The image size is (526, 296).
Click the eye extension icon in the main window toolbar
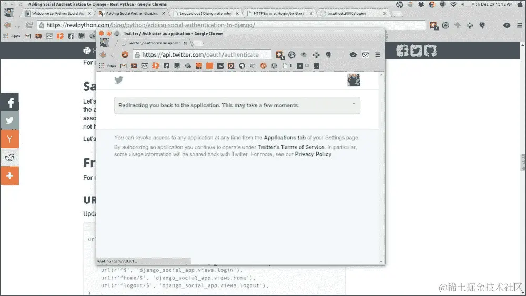pyautogui.click(x=507, y=25)
